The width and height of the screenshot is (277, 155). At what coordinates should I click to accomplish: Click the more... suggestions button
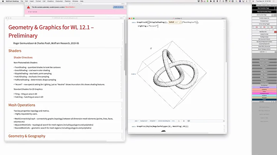pos(173,121)
